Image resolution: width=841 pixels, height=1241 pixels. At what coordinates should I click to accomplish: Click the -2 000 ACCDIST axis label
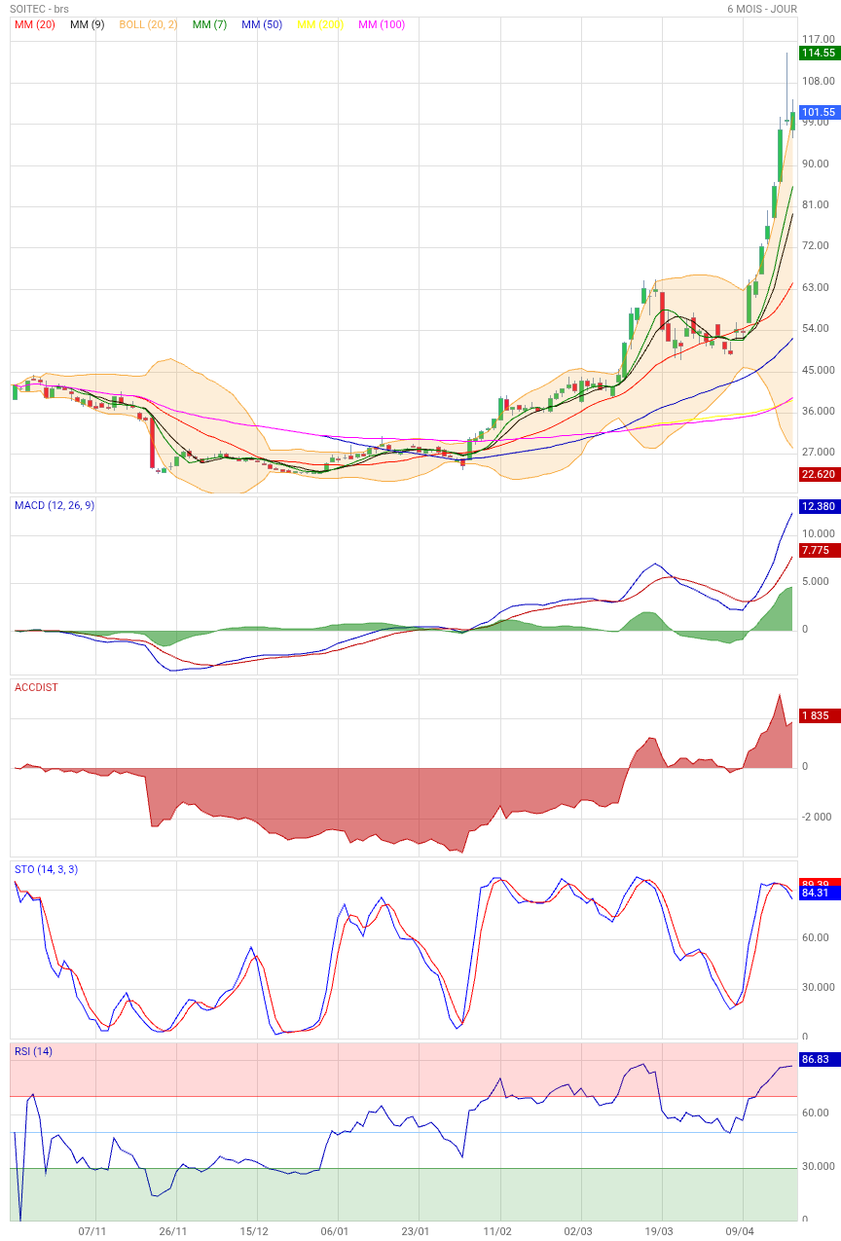tap(817, 817)
